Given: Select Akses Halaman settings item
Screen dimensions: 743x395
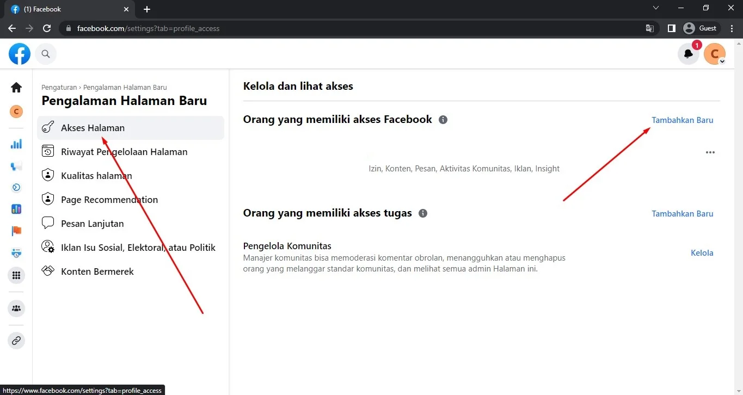Looking at the screenshot, I should pos(131,128).
